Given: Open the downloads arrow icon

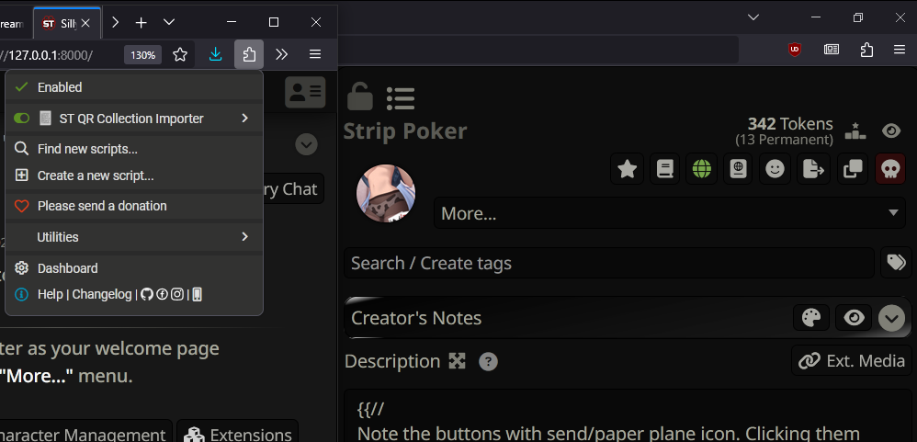Looking at the screenshot, I should coord(215,54).
